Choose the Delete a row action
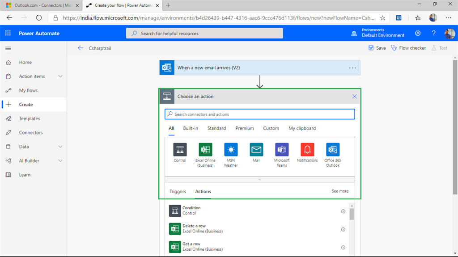 (x=257, y=229)
